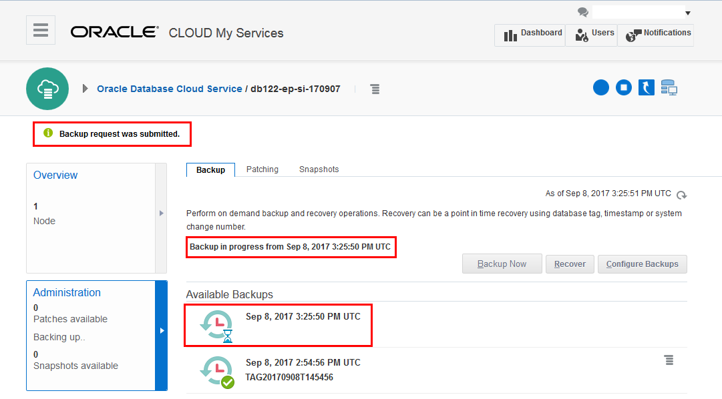Click the Configure Backups button

click(642, 264)
